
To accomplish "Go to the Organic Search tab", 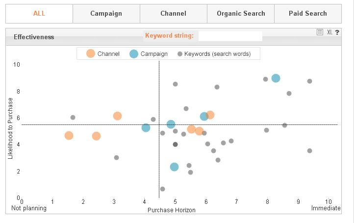I will (241, 14).
